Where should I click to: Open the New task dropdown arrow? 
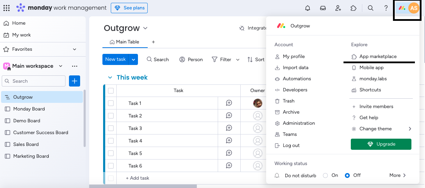coord(133,59)
